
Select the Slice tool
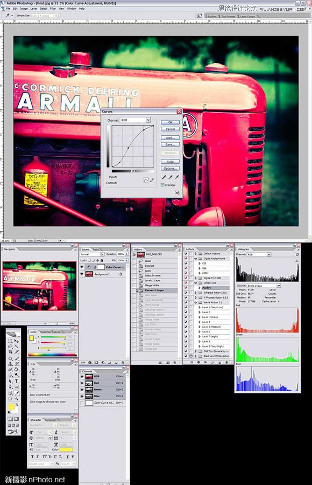(16, 352)
